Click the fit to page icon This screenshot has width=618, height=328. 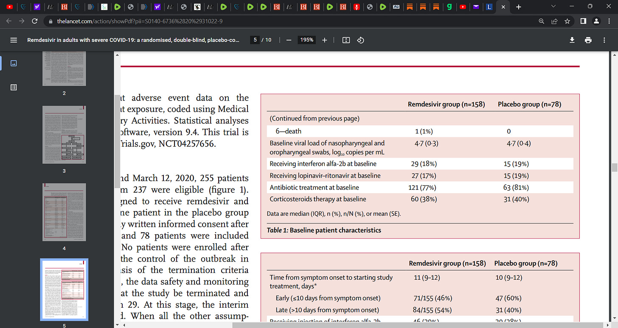pyautogui.click(x=346, y=40)
